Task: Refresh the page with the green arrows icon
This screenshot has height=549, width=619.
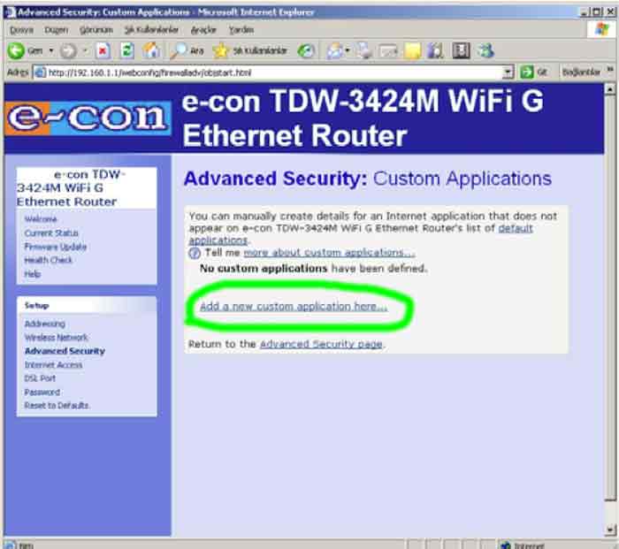Action: [126, 50]
